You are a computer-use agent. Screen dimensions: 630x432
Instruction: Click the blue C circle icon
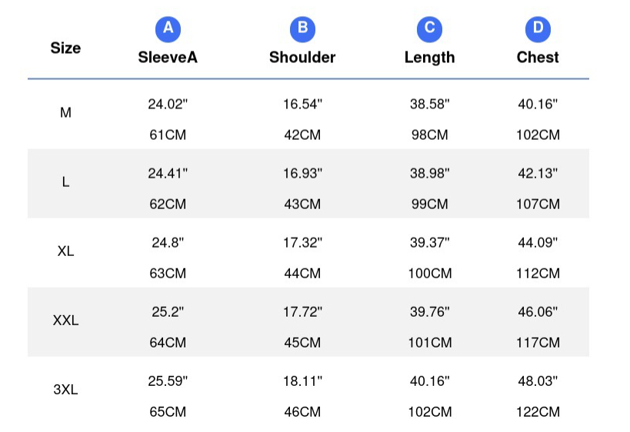[429, 29]
